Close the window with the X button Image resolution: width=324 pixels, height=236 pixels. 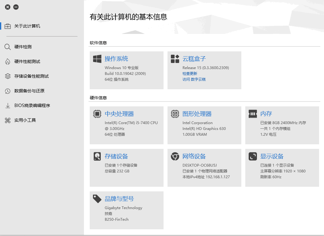click(8, 7)
